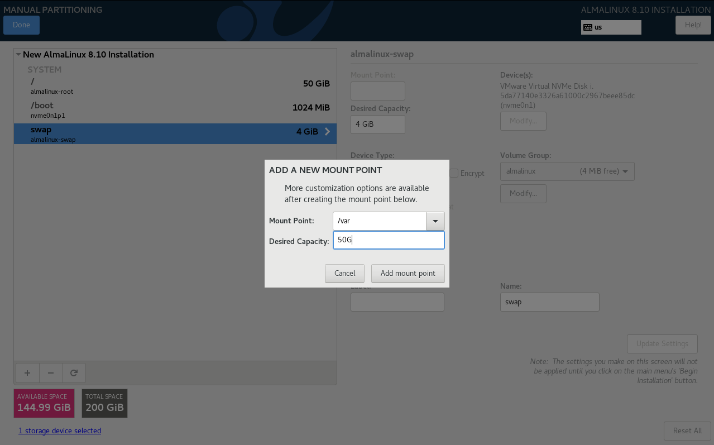The image size is (714, 445).
Task: Click the reload storage configuration icon
Action: click(x=74, y=373)
